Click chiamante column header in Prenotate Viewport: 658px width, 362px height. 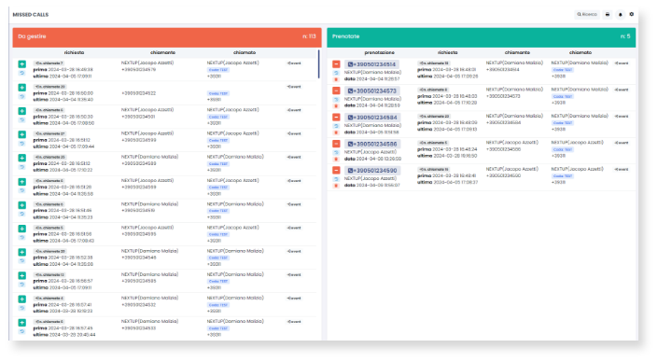tap(517, 53)
